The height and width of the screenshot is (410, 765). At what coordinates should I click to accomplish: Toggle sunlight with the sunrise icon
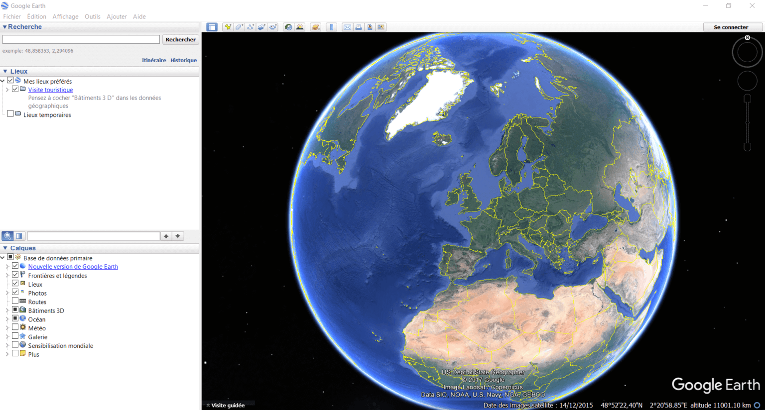300,27
